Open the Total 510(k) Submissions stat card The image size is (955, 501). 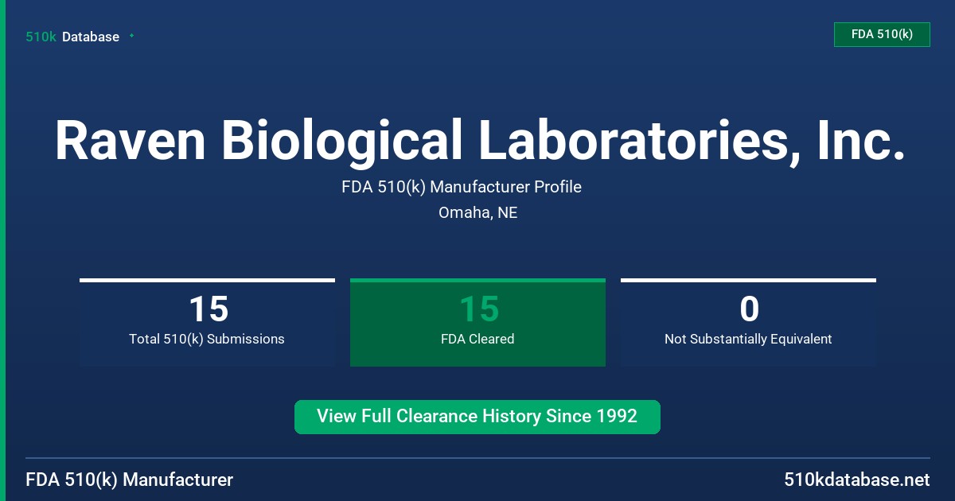207,323
